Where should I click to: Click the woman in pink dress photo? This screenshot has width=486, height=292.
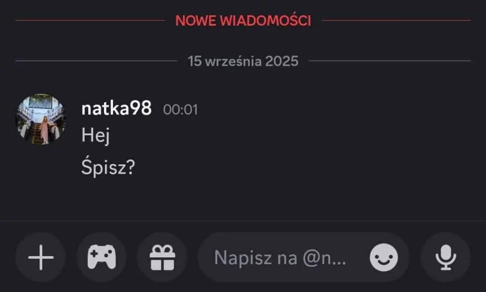[x=45, y=130]
